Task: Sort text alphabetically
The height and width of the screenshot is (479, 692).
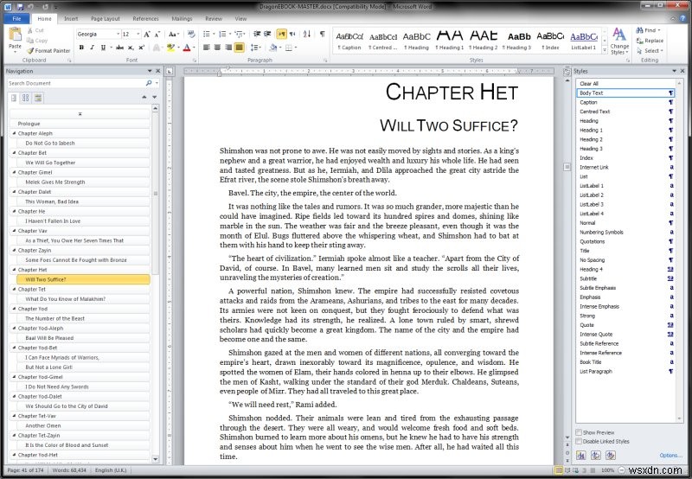Action: (x=307, y=34)
